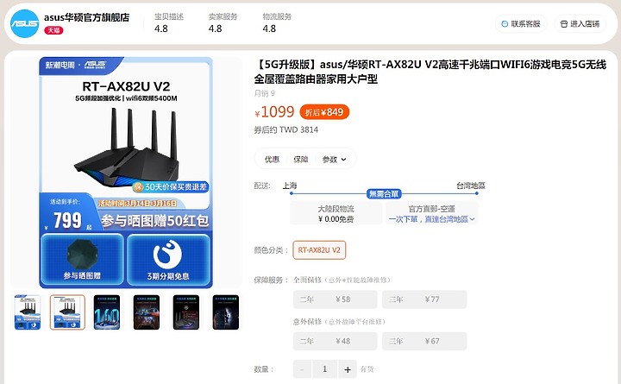
Task: Select the first router product thumbnail
Action: (28, 312)
